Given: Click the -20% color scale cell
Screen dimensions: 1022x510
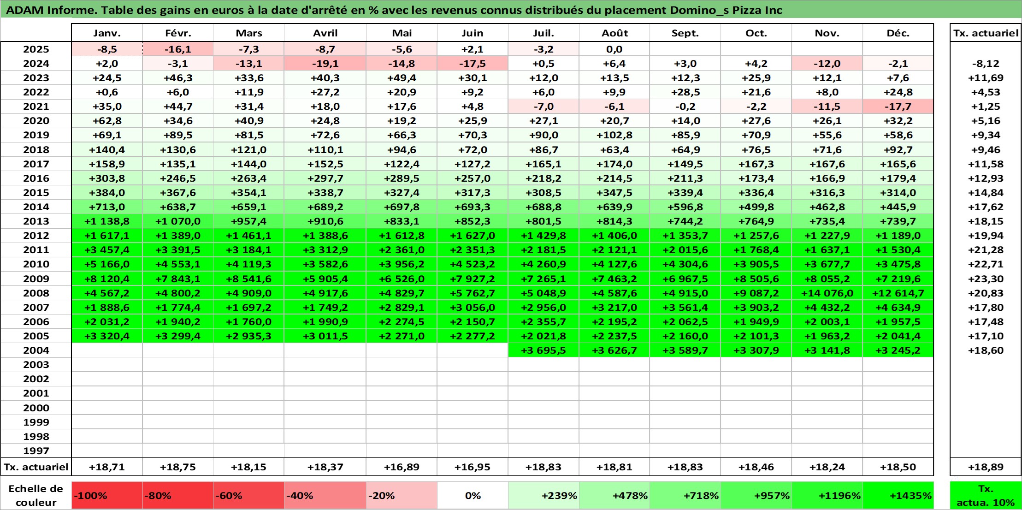Looking at the screenshot, I should [x=402, y=496].
